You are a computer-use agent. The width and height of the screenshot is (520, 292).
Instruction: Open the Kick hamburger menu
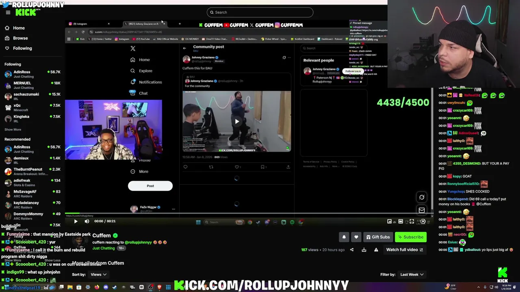(x=8, y=12)
